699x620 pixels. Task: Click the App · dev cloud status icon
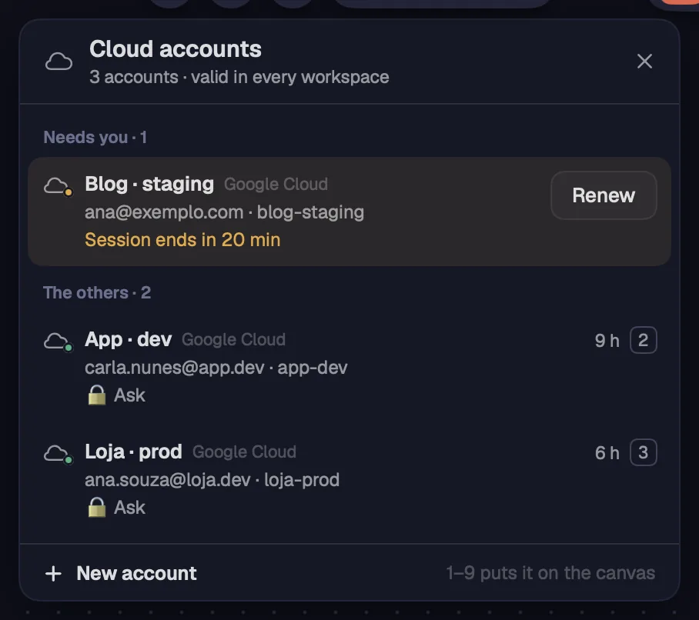click(x=58, y=342)
